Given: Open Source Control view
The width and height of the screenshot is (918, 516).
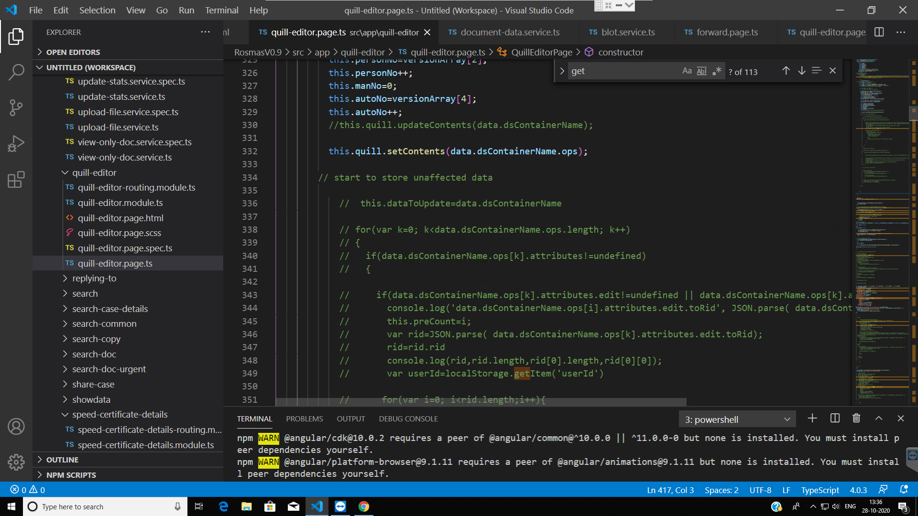Looking at the screenshot, I should point(16,107).
